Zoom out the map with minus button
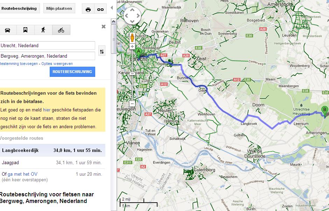 pos(132,104)
